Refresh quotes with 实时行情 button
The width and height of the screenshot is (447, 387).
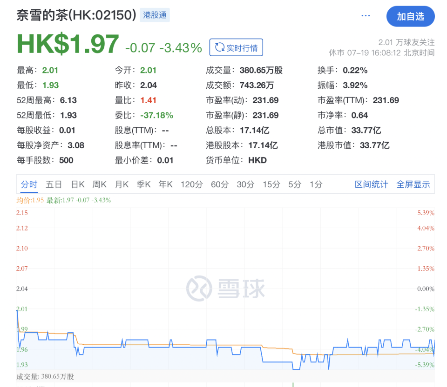tap(236, 47)
